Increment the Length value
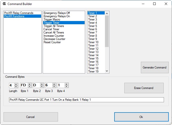 click(x=16, y=84)
